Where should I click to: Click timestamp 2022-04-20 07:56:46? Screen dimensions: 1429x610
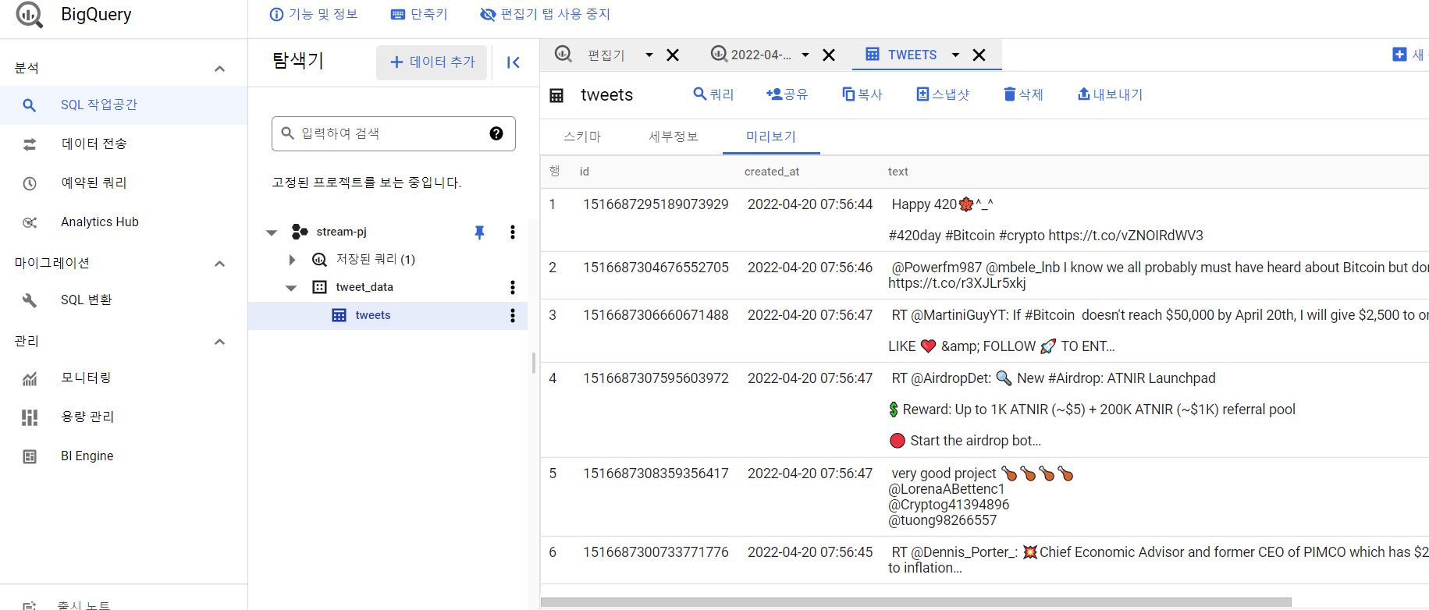coord(810,268)
